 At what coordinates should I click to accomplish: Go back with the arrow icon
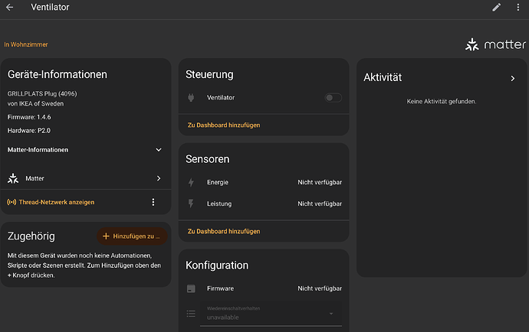click(9, 7)
